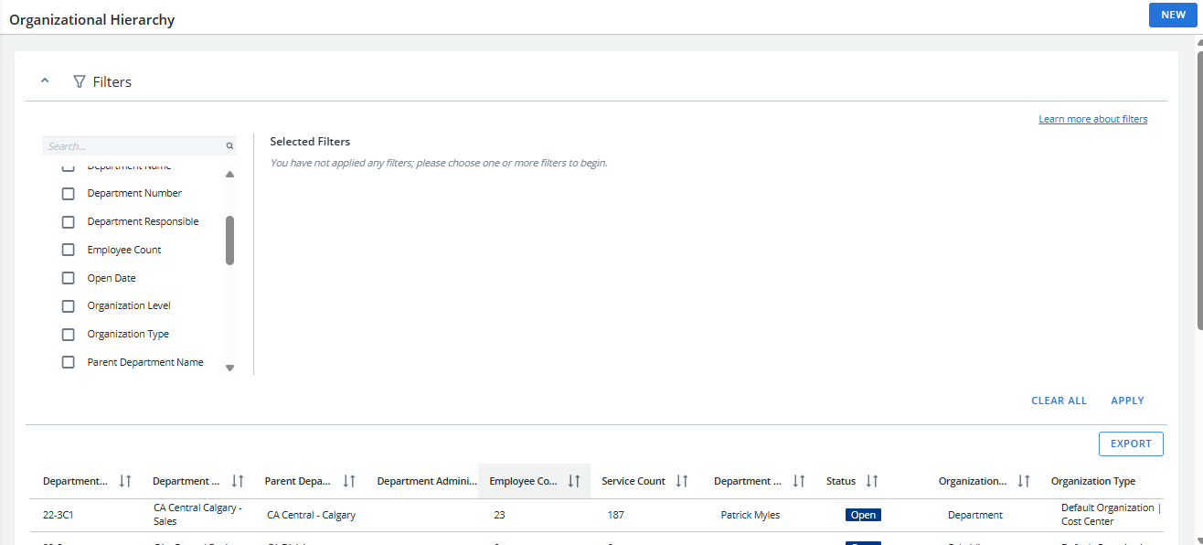Image resolution: width=1203 pixels, height=545 pixels.
Task: Open the Learn more about filters link
Action: click(1093, 119)
